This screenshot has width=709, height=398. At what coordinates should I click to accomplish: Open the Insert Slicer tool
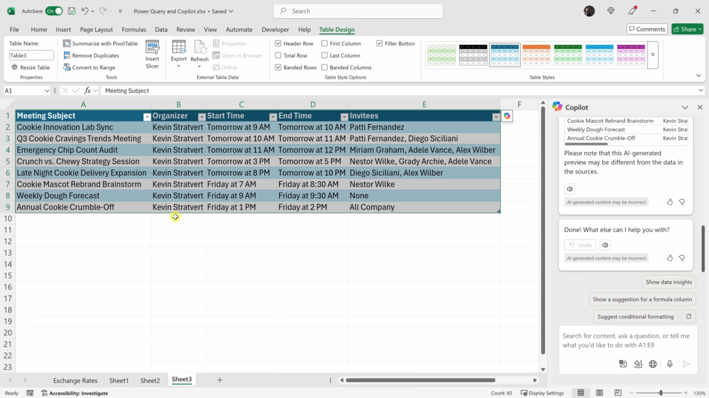[x=152, y=54]
